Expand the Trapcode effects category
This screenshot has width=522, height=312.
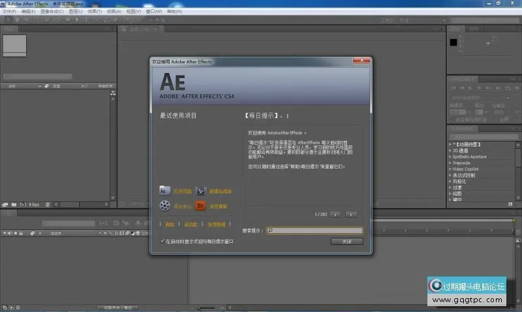click(x=450, y=163)
